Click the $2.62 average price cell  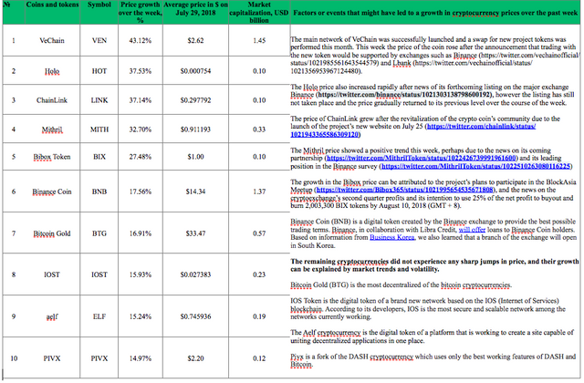pyautogui.click(x=195, y=40)
